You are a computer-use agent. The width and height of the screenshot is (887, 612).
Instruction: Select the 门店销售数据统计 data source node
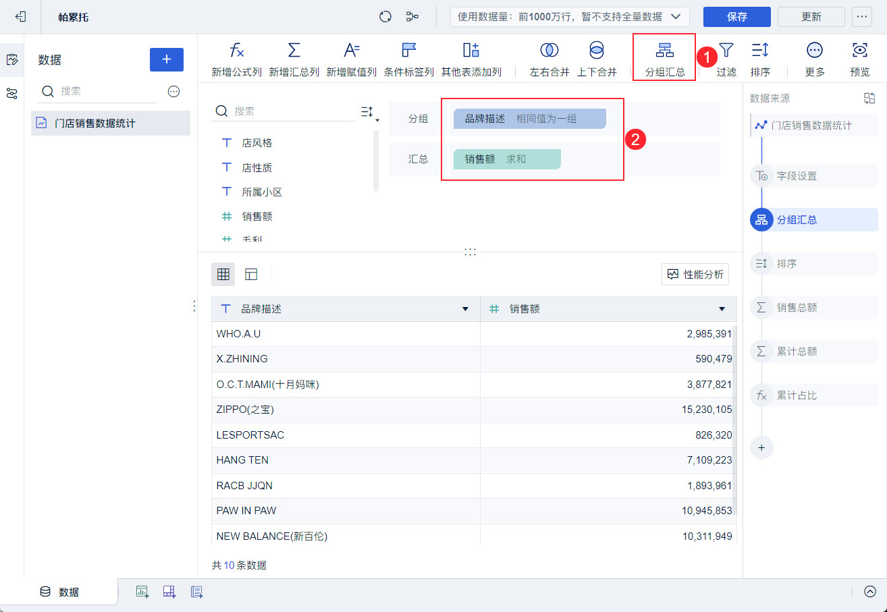tap(814, 126)
